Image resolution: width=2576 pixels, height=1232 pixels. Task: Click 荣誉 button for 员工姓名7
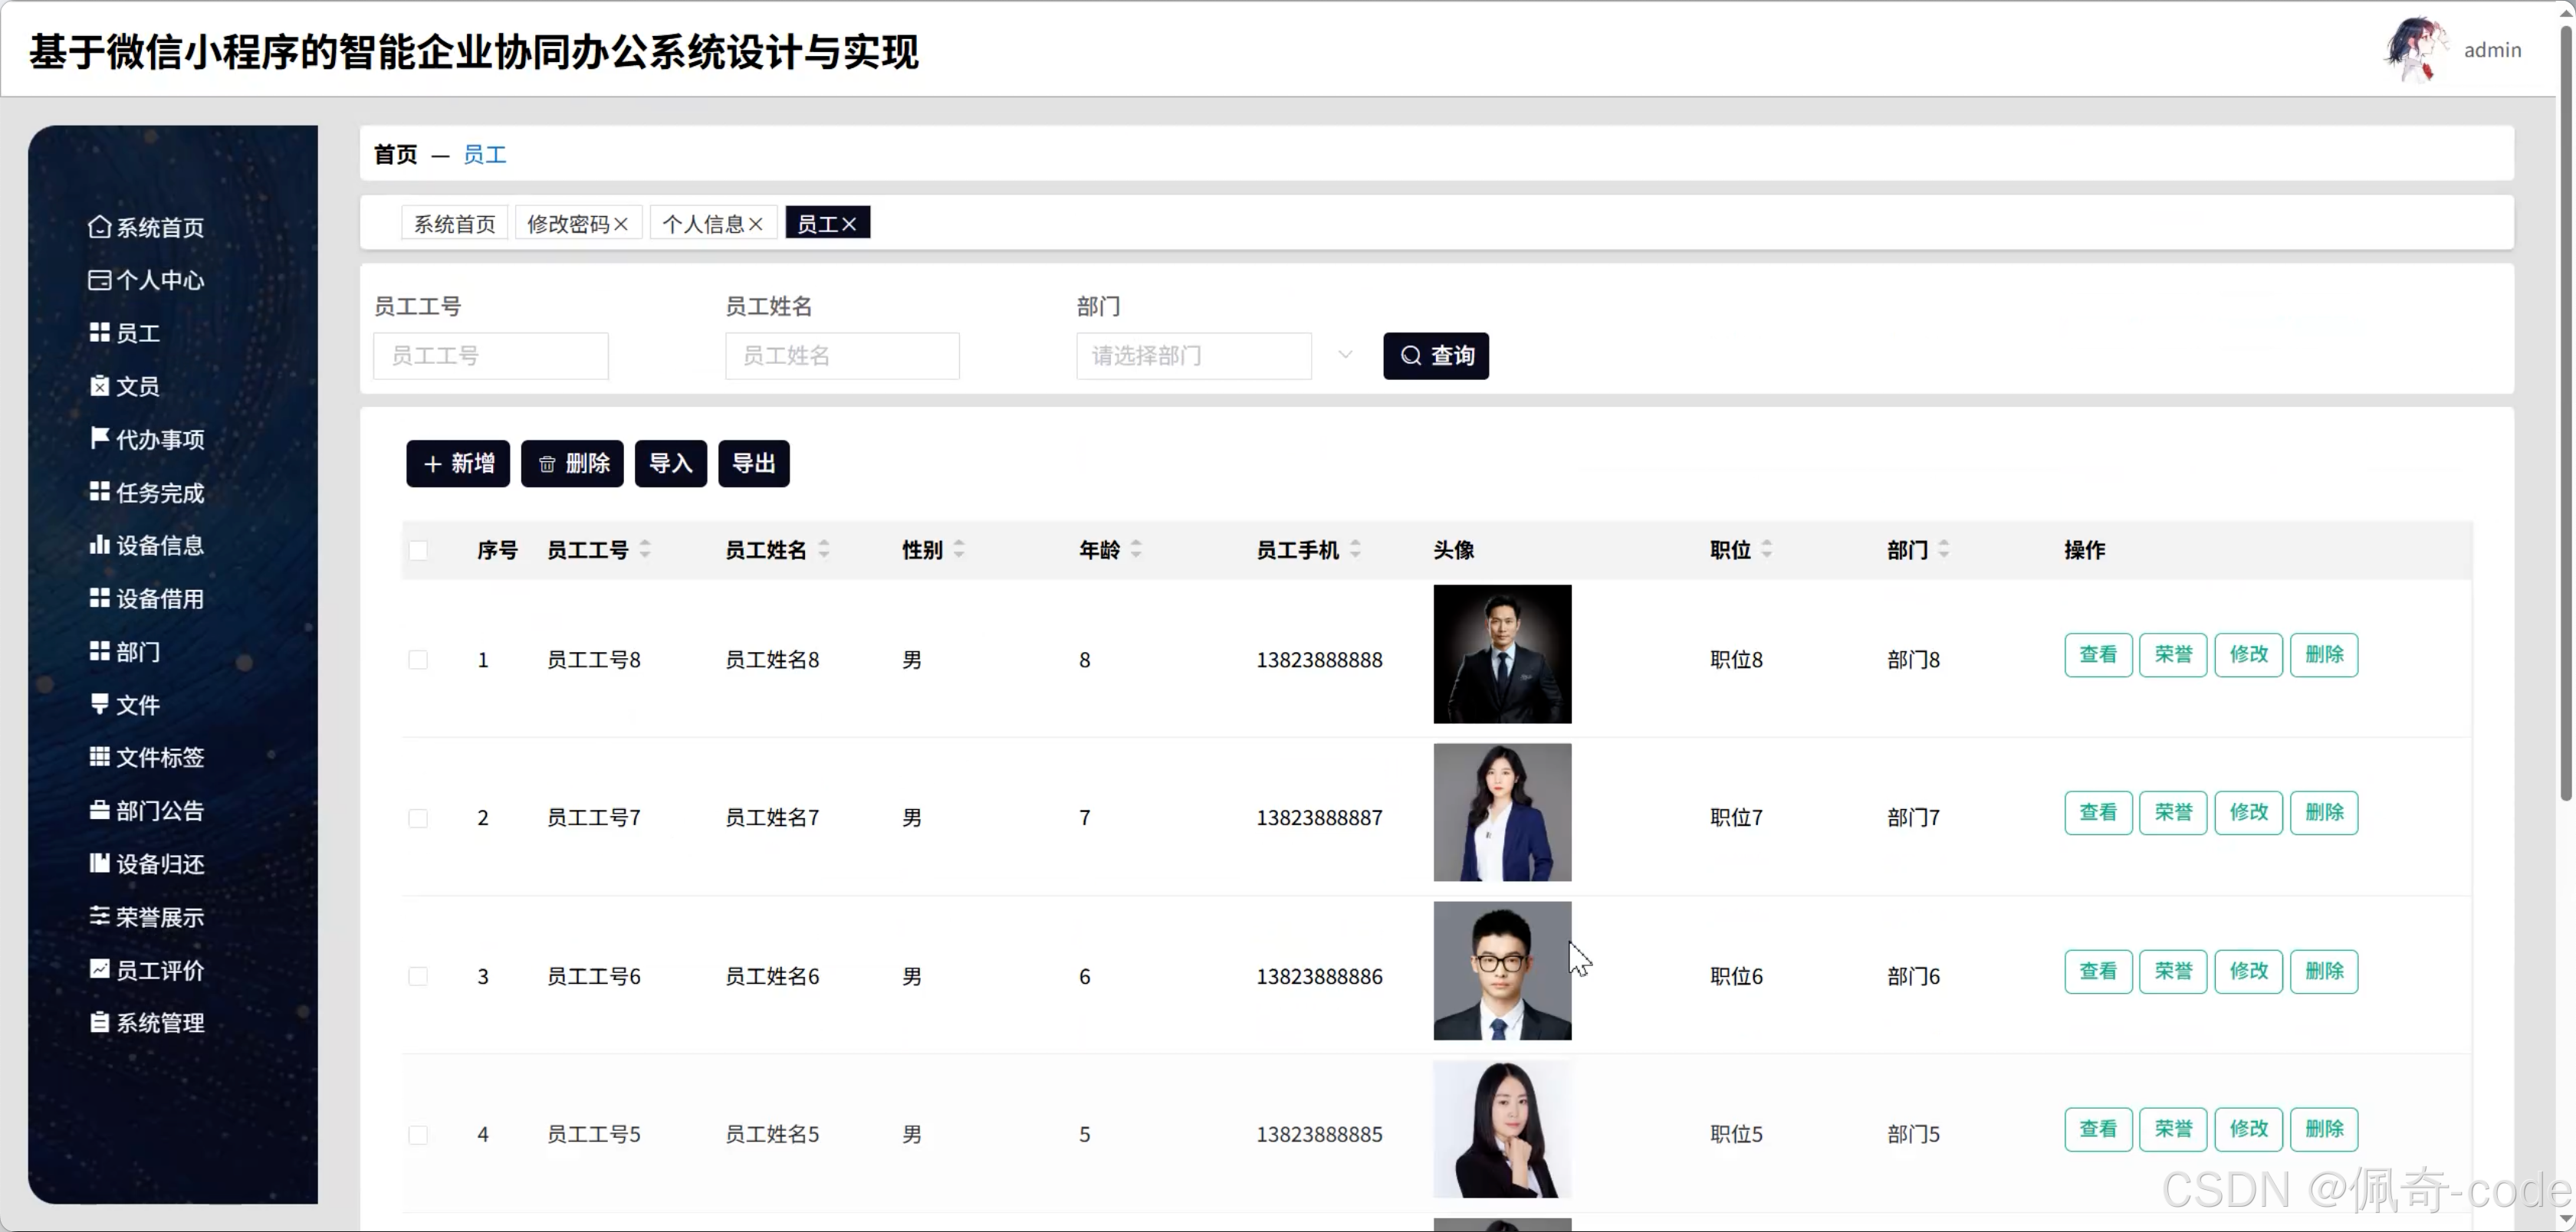pos(2173,812)
